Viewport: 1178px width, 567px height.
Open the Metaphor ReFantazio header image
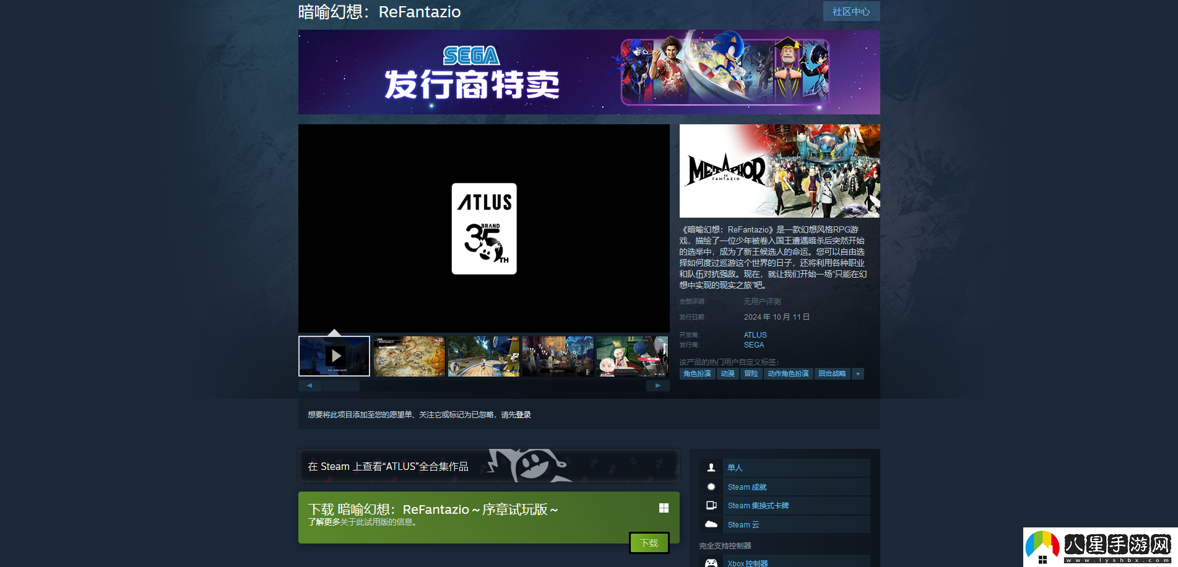779,171
